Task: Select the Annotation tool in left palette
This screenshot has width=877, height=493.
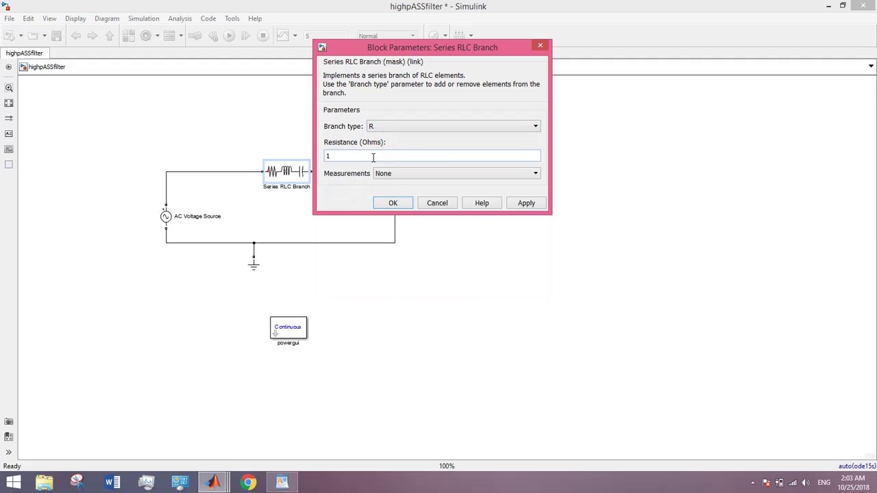Action: 9,134
